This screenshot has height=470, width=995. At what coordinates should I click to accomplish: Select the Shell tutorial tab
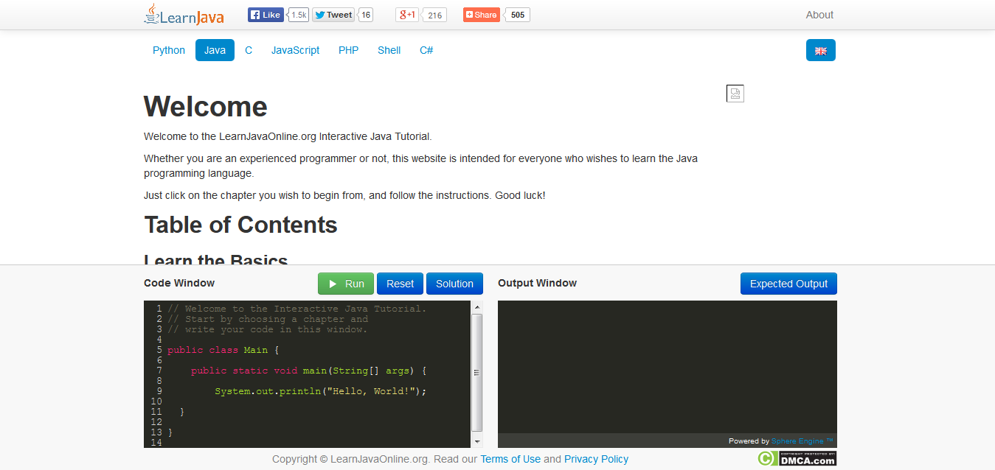pyautogui.click(x=389, y=50)
